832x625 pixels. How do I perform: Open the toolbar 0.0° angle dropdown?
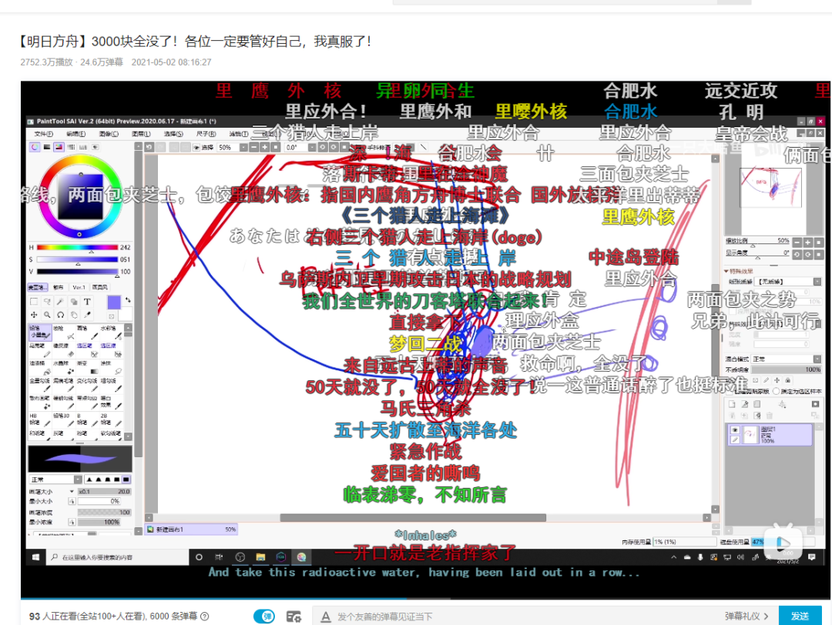(x=311, y=147)
